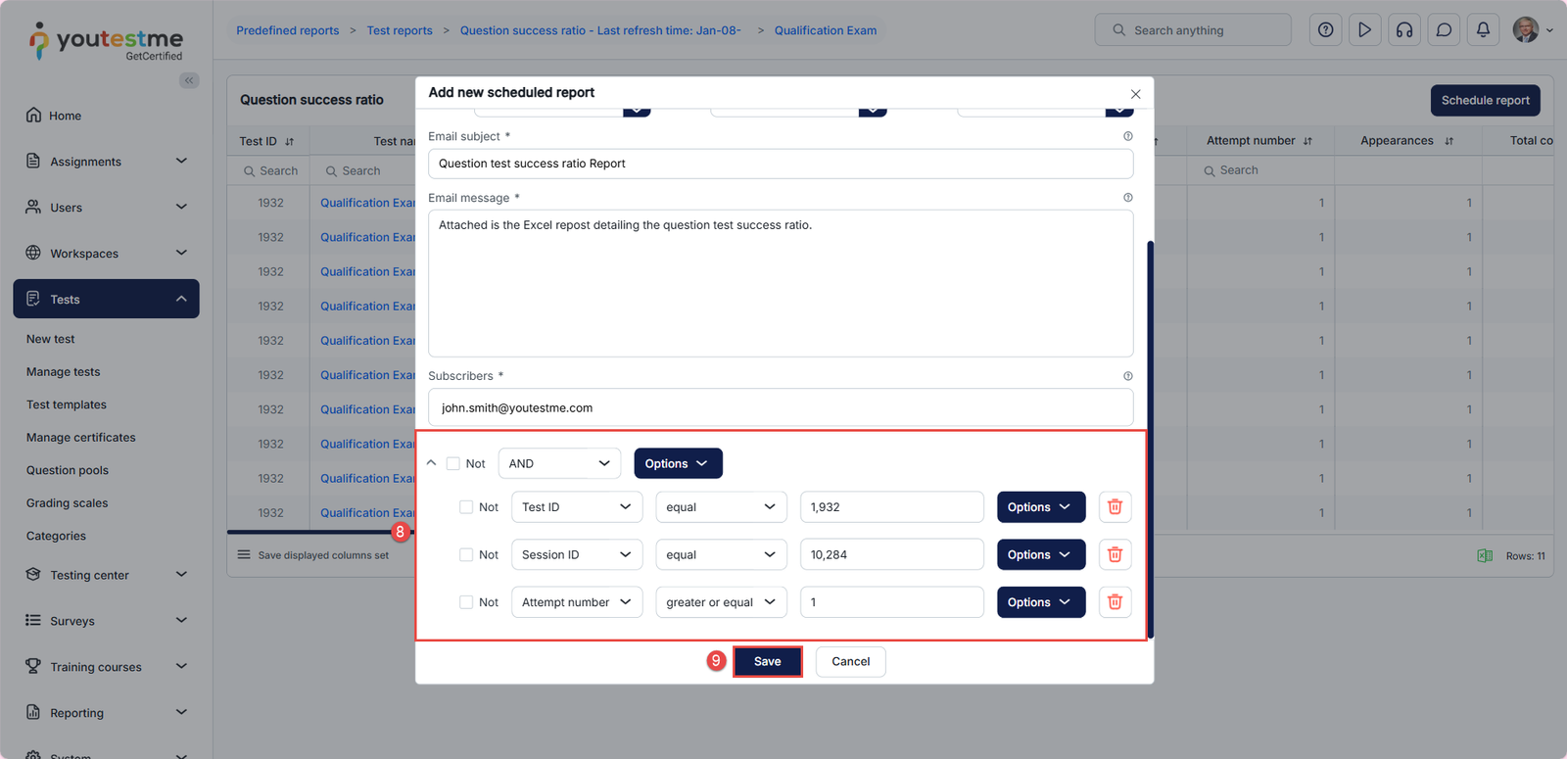Image resolution: width=1567 pixels, height=759 pixels.
Task: Toggle the Not checkbox for the AND group
Action: [x=453, y=463]
